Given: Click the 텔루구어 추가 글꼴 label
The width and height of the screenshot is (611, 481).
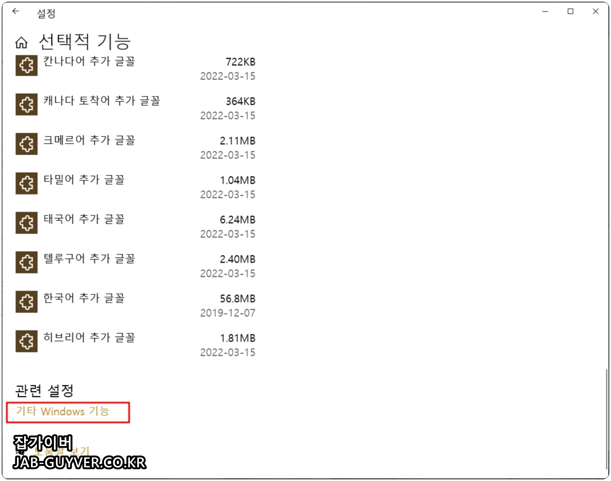Looking at the screenshot, I should point(89,259).
